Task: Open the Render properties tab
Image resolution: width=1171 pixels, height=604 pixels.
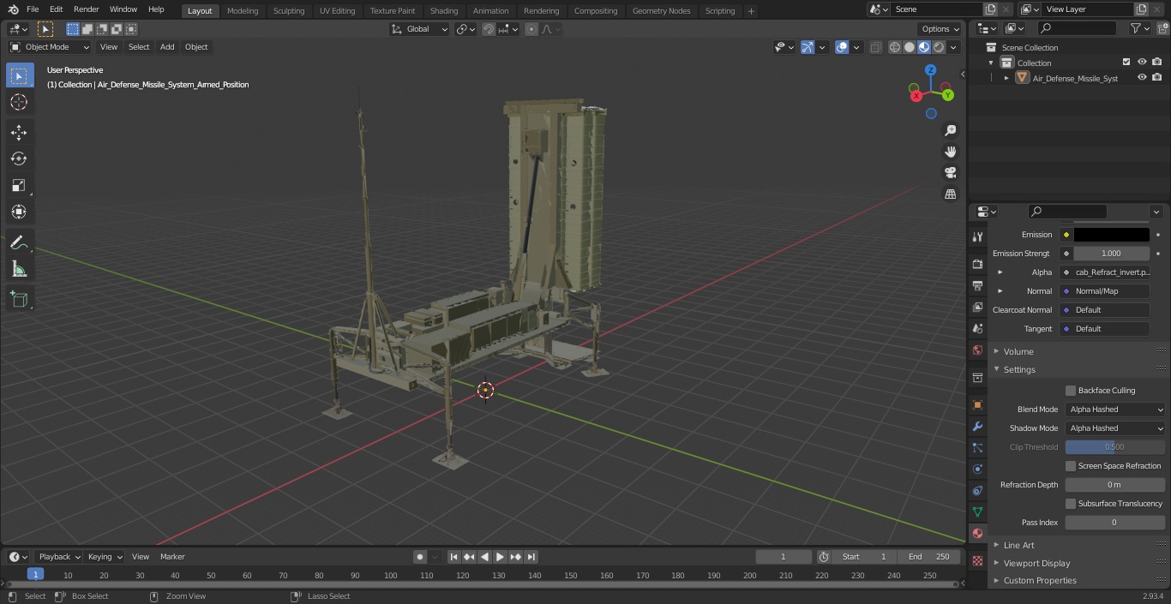Action: 977,264
